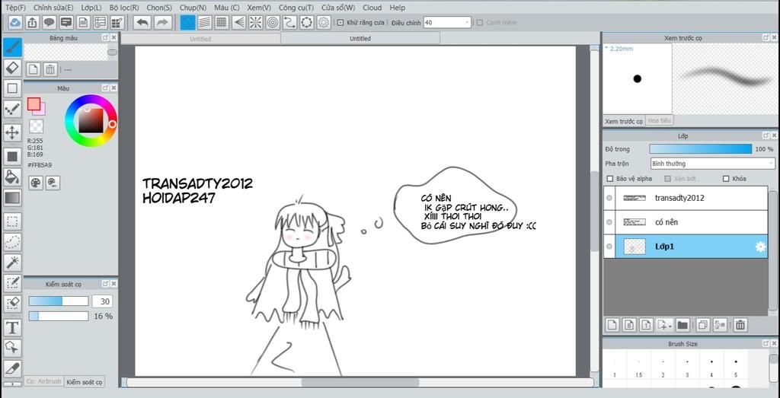Screen dimensions: 780x398
Task: Adjust the brush opacity slider at 16 %
Action: [x=58, y=316]
